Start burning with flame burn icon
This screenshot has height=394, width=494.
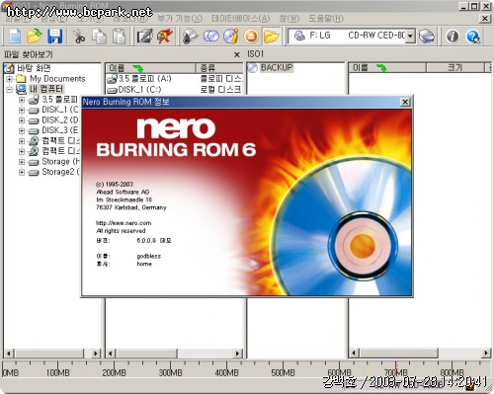[165, 36]
